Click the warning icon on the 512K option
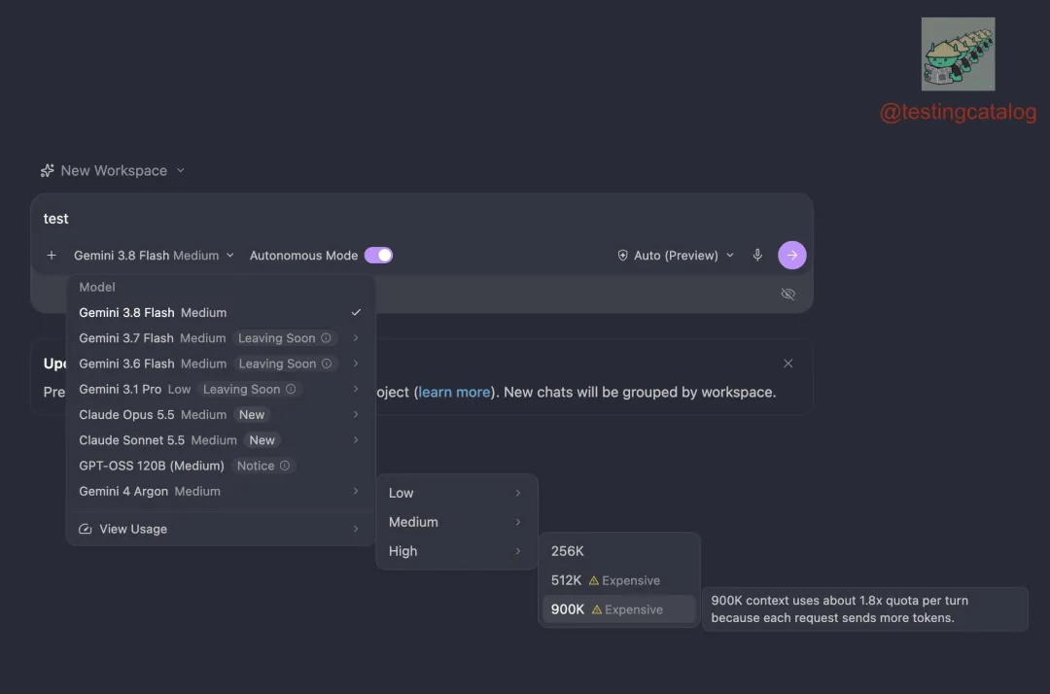The image size is (1050, 694). click(594, 580)
